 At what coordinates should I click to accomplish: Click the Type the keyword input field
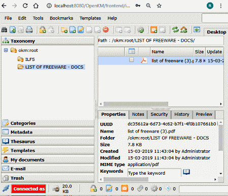click(x=154, y=173)
